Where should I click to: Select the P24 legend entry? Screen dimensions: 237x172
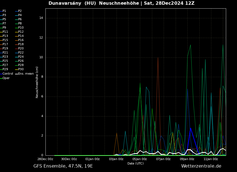tap(21, 57)
